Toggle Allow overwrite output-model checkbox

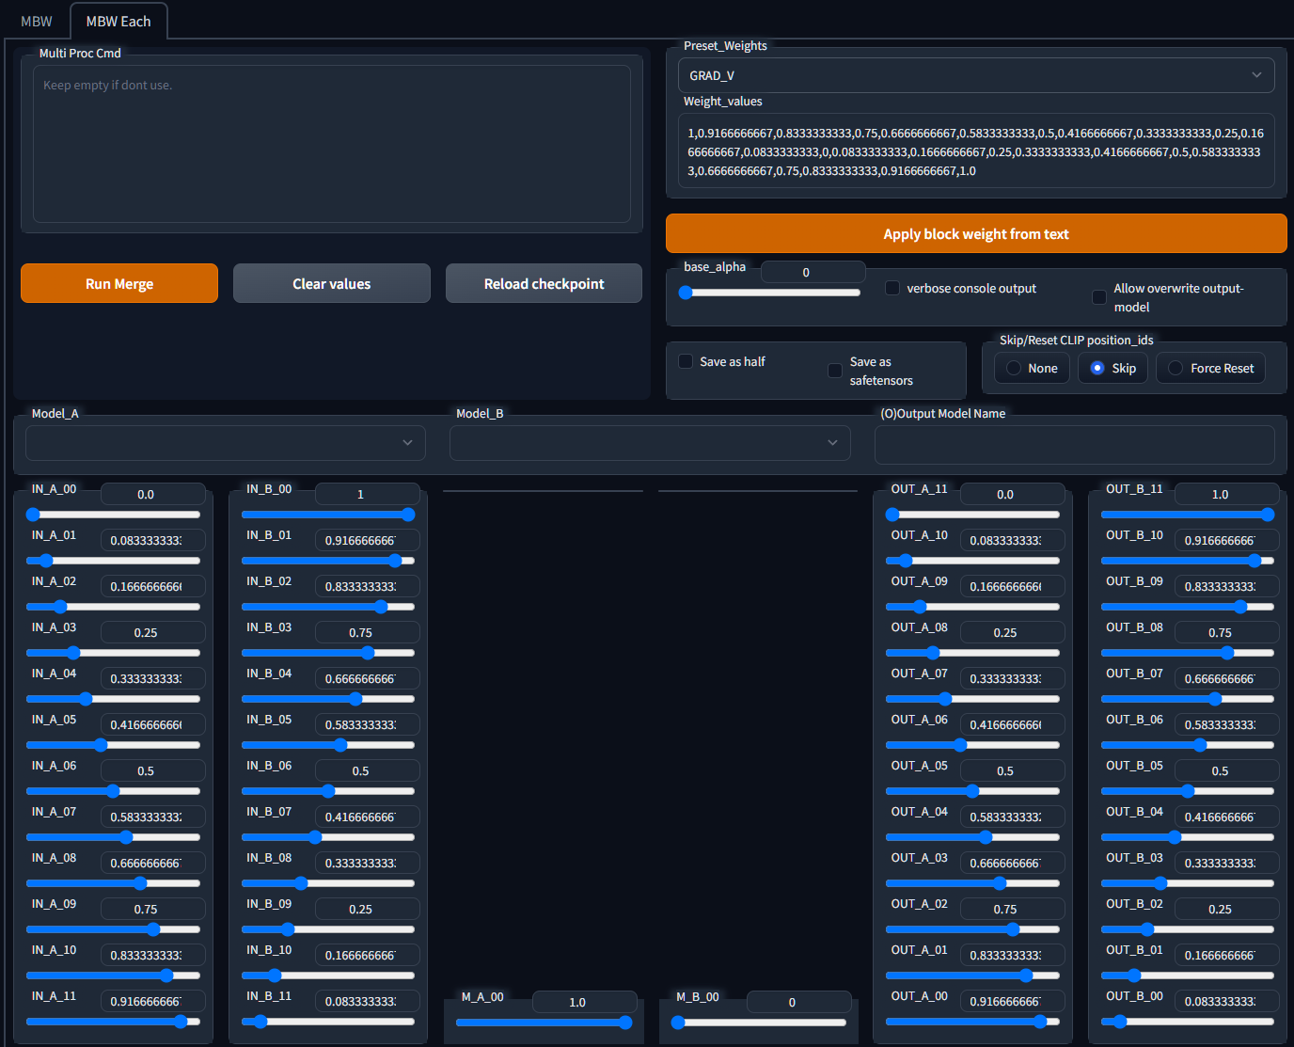tap(1098, 297)
